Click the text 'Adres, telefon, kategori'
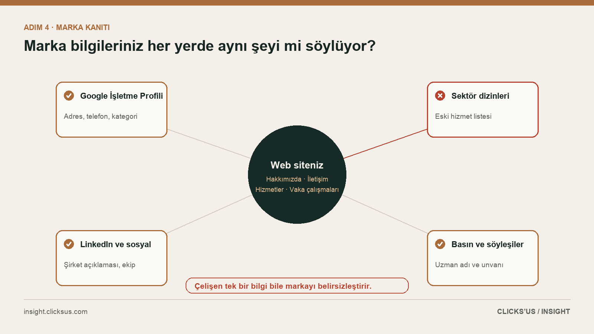The height and width of the screenshot is (334, 594). 101,117
